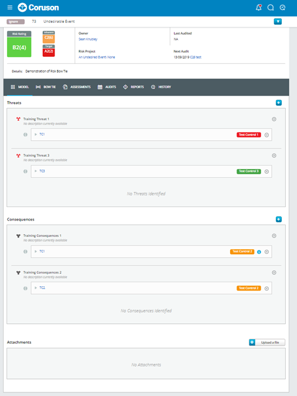Open the notifications bell
Screen dimensions: 297x396
pos(259,7)
